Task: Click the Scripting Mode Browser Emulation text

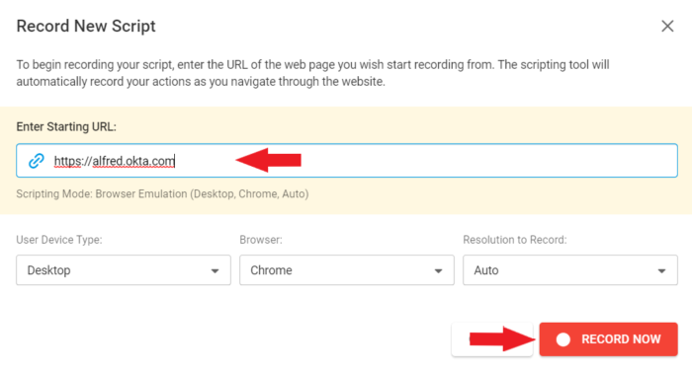Action: pyautogui.click(x=162, y=194)
